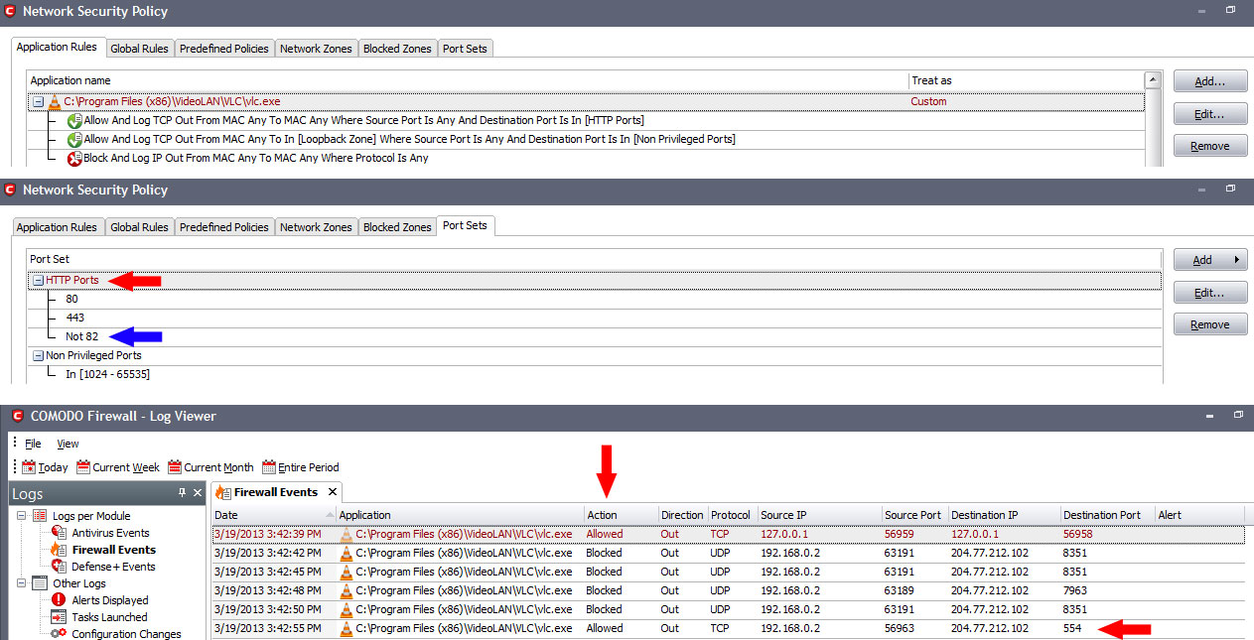Open Configuration Changes via its gear icon
1254x640 pixels.
tap(58, 634)
